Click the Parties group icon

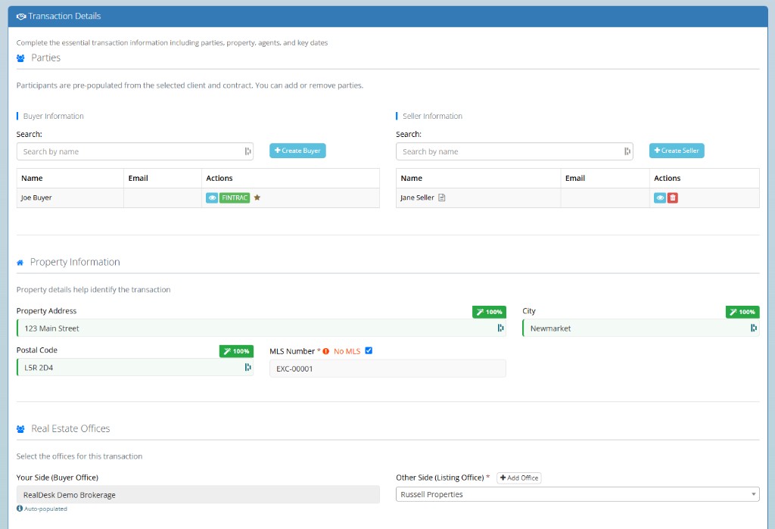click(20, 58)
